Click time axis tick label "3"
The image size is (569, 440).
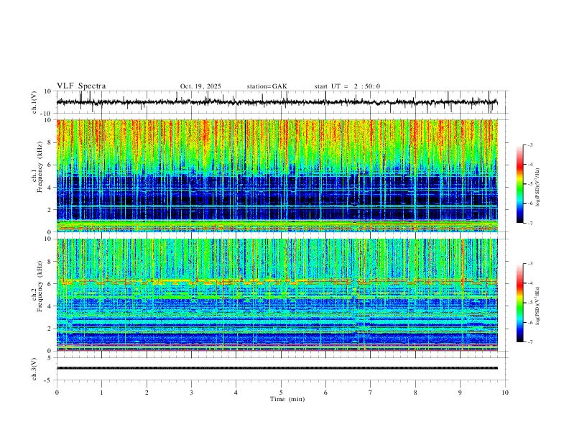[x=191, y=393]
